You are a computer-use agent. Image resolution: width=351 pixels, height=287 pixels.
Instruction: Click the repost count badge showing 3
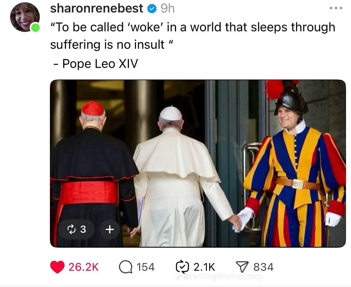point(77,229)
